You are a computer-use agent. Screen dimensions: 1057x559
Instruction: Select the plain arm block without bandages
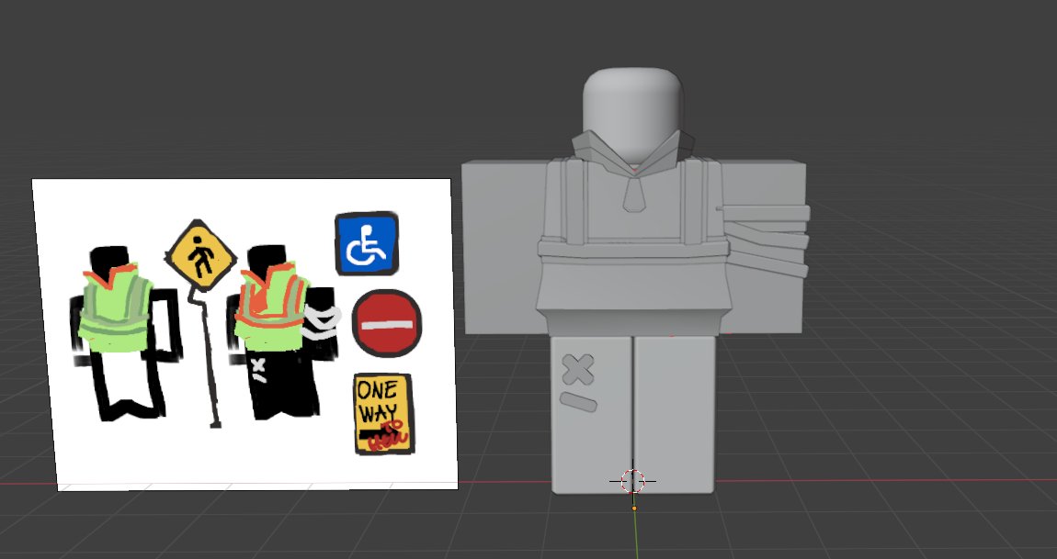click(505, 247)
